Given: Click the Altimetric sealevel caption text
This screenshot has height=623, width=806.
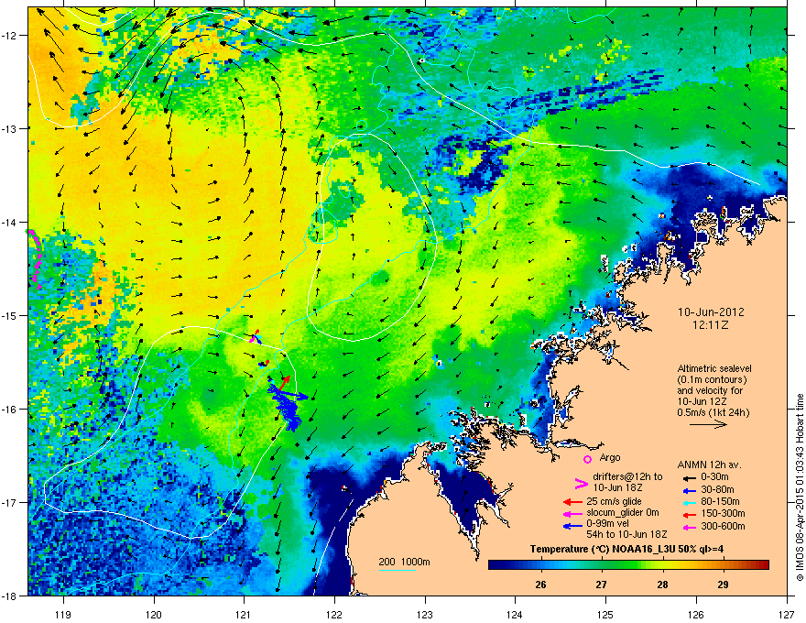Looking at the screenshot, I should coord(714,368).
